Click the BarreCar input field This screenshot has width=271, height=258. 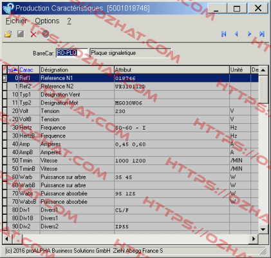[x=72, y=53]
